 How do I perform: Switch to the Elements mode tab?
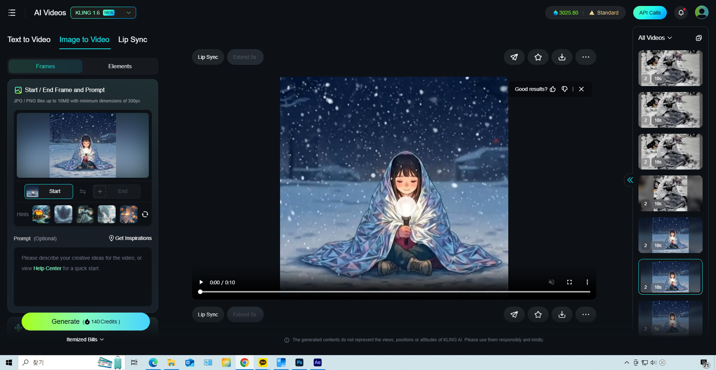[x=120, y=66]
